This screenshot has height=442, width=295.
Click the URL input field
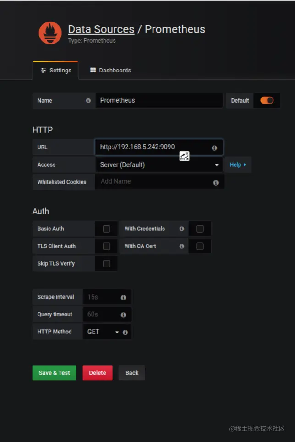pos(159,147)
